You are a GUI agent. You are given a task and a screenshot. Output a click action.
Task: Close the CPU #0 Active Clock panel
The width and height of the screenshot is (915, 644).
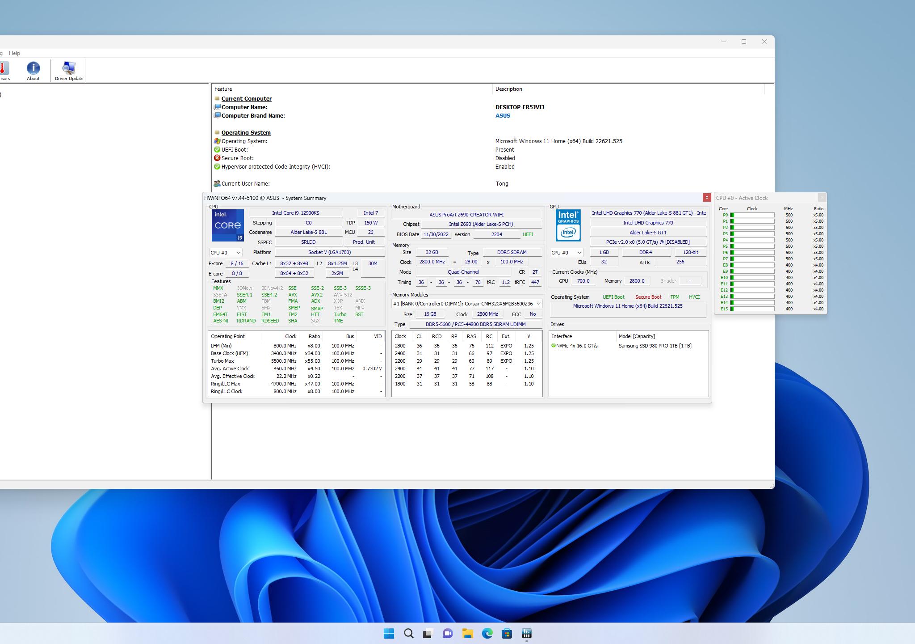(822, 197)
